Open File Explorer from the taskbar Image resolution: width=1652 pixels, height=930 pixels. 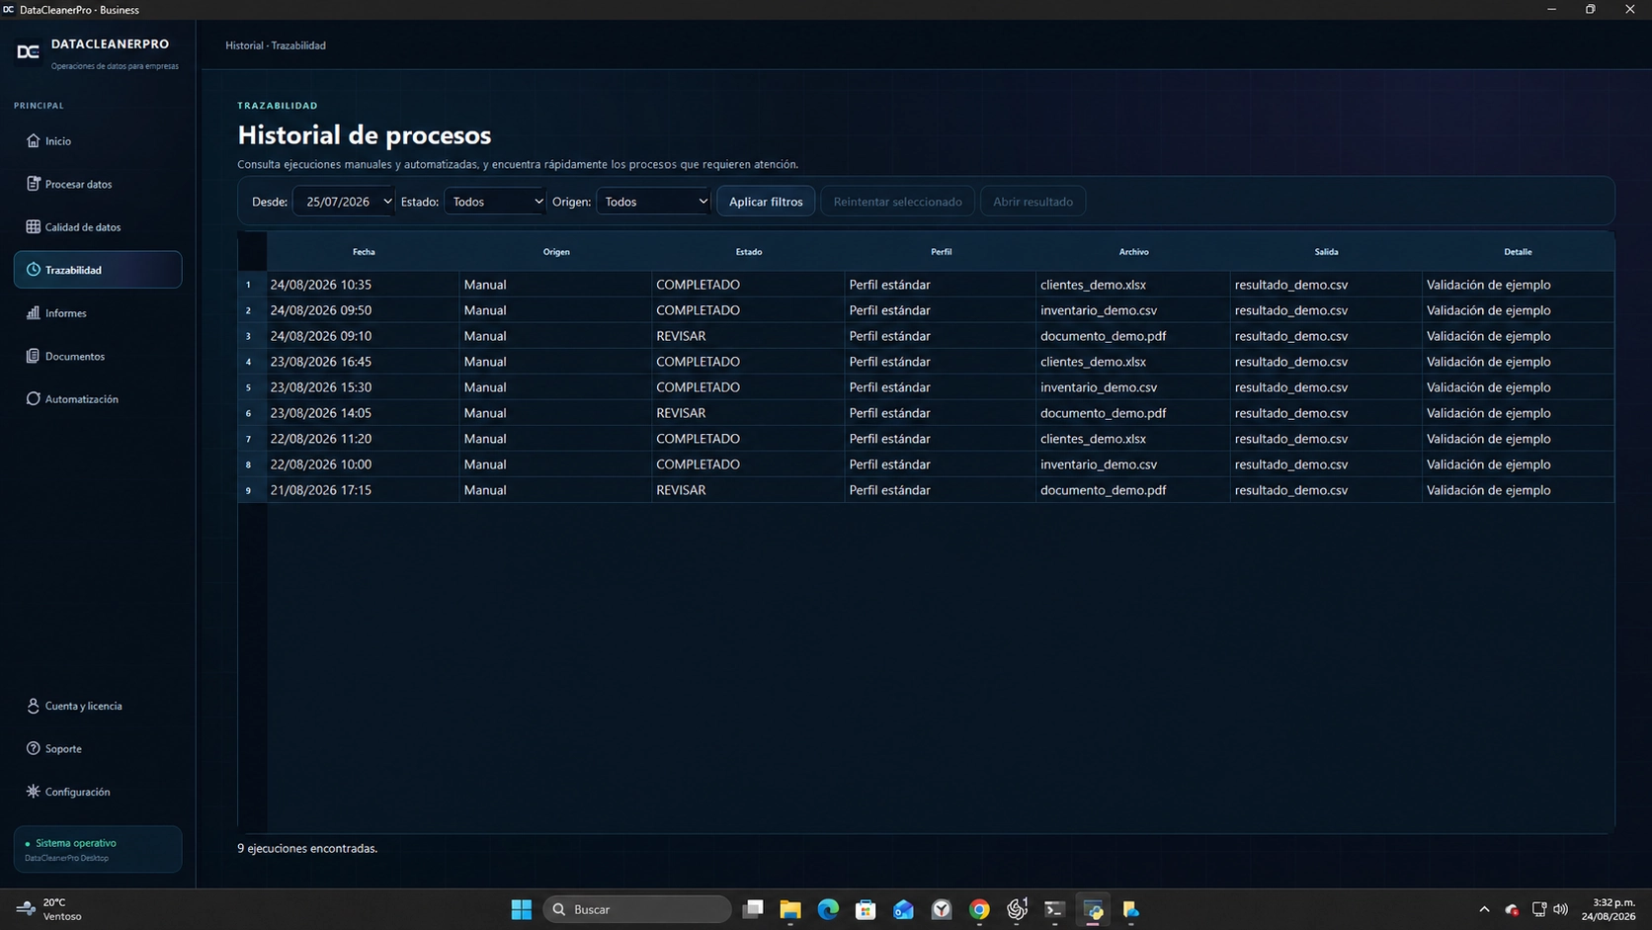tap(790, 909)
